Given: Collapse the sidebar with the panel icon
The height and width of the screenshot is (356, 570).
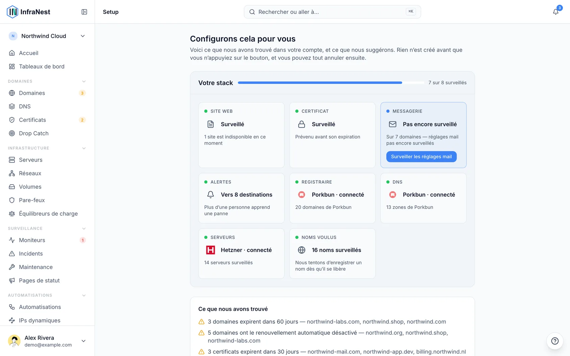Looking at the screenshot, I should pyautogui.click(x=84, y=12).
